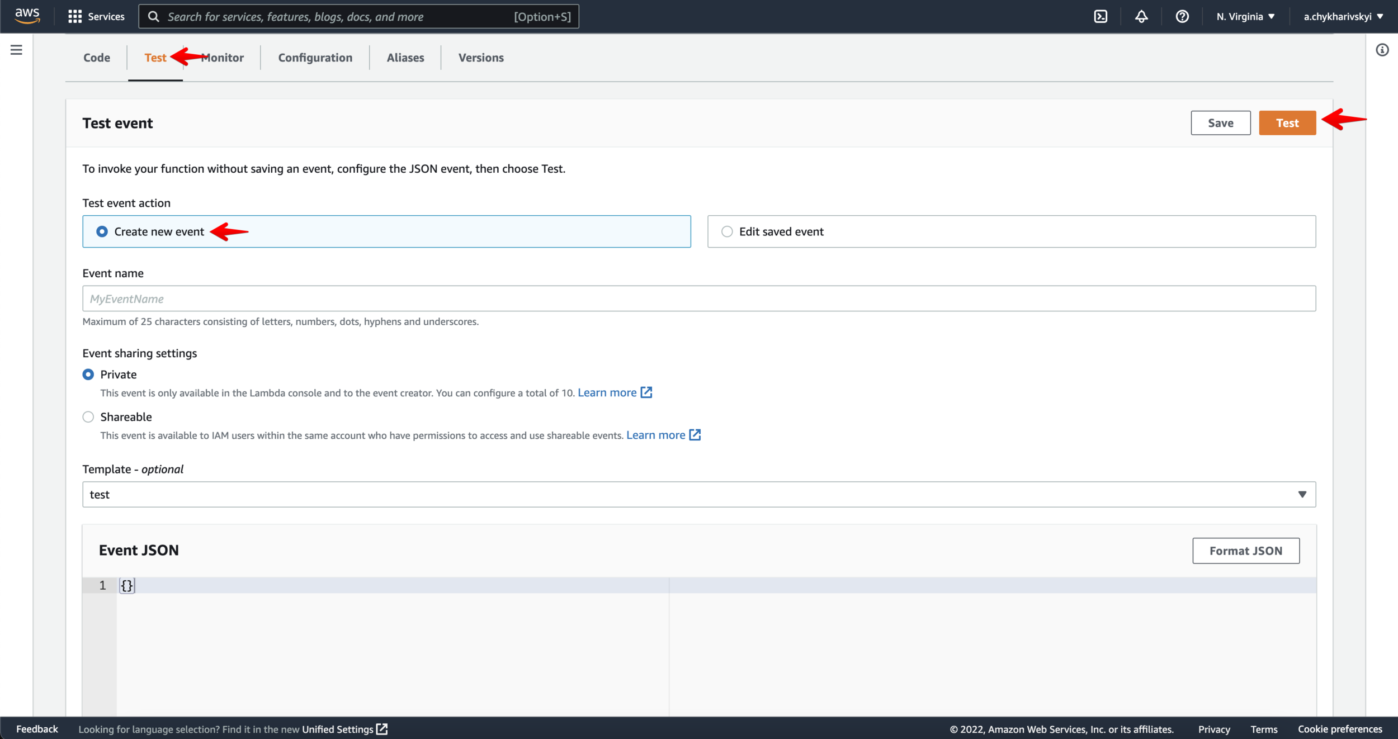Switch to the Configuration tab
Screen dimensions: 1398x739
click(x=315, y=58)
